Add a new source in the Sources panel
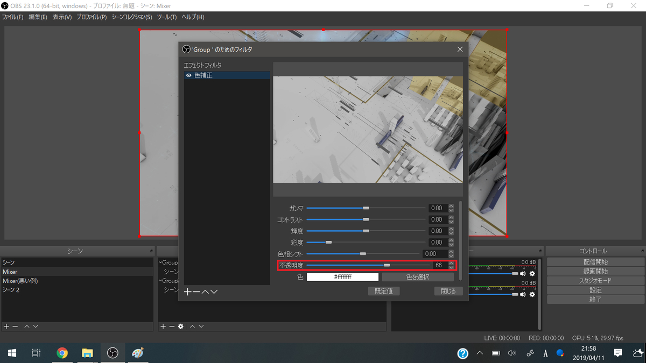646x363 pixels. 163,326
